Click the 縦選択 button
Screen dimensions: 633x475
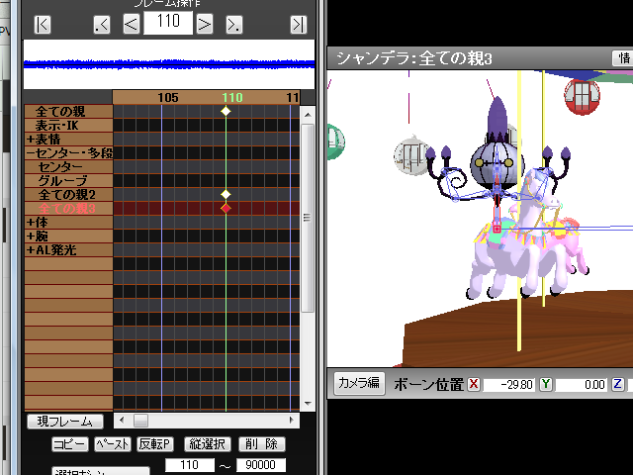point(208,444)
